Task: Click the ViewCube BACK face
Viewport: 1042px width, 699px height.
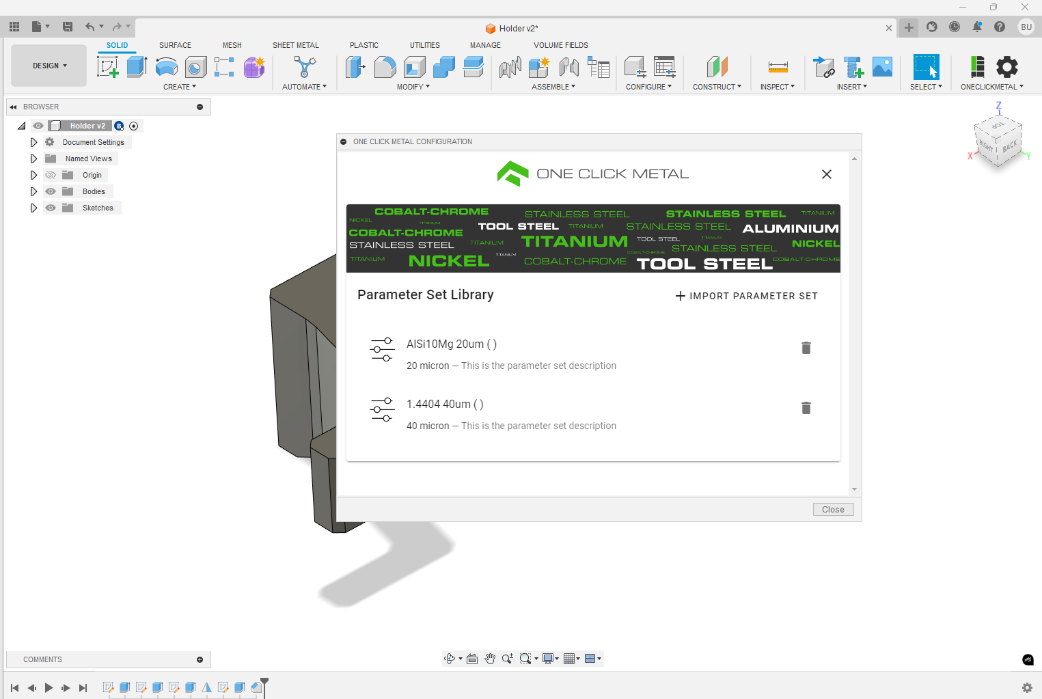Action: point(1009,146)
